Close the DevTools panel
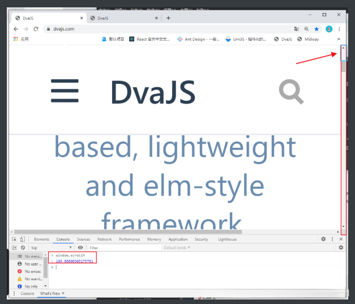This screenshot has width=355, height=304. pyautogui.click(x=341, y=239)
